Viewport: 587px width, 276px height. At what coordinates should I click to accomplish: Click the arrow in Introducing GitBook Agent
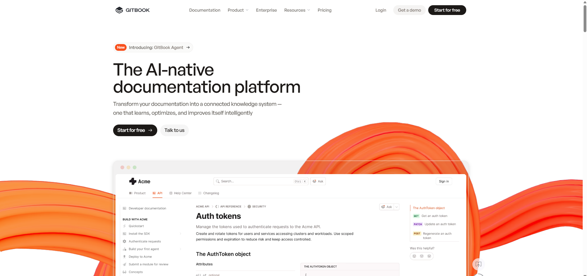[x=188, y=47]
